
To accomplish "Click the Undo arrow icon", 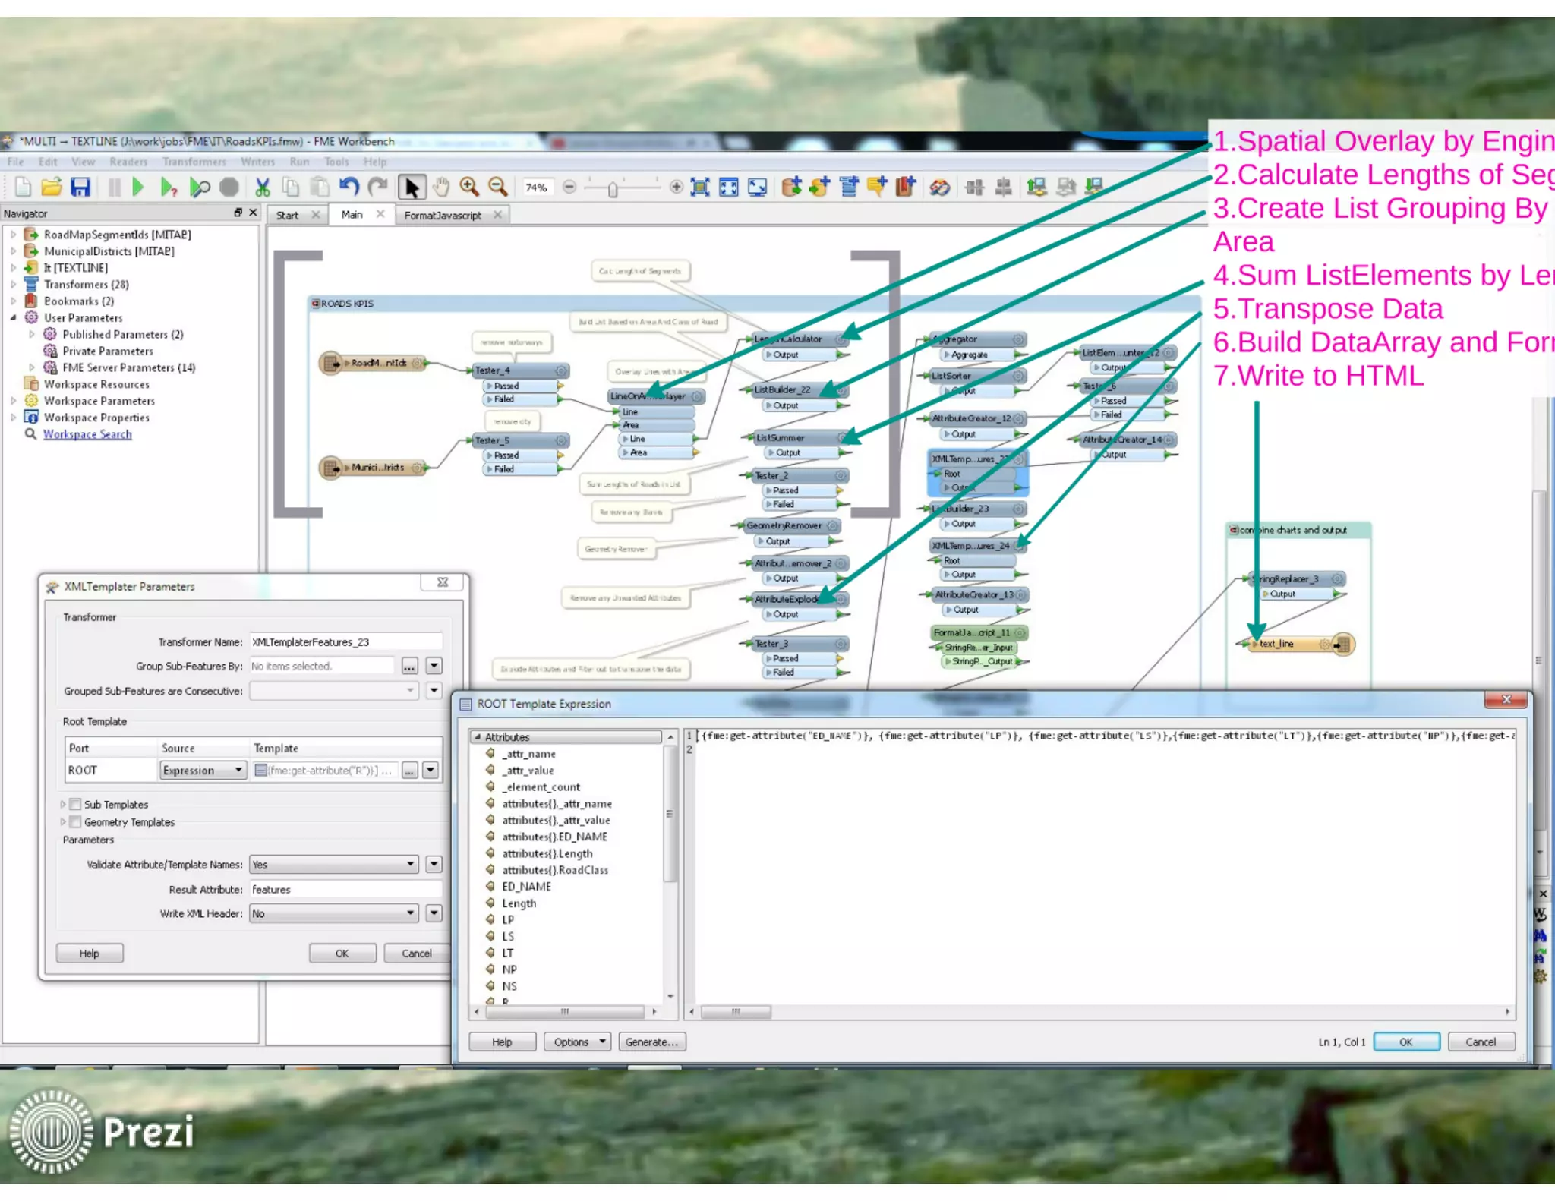I will tap(349, 187).
